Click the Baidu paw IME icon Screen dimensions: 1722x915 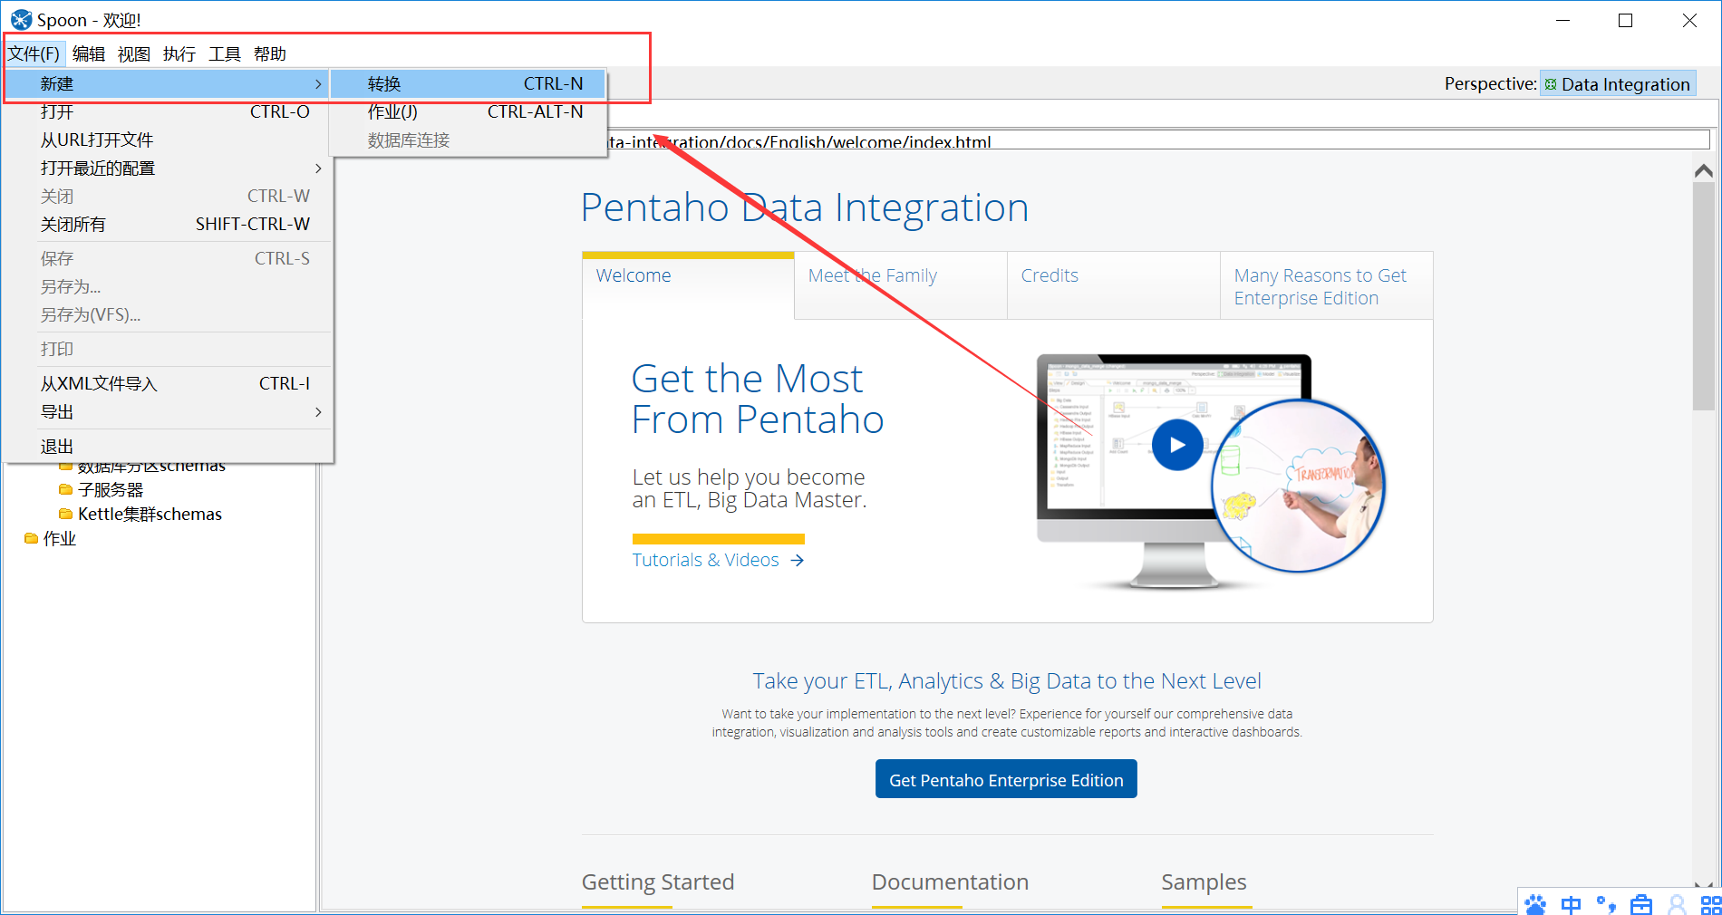point(1535,904)
